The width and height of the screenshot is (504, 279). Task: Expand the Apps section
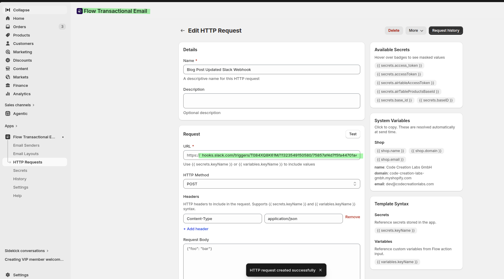(x=11, y=126)
